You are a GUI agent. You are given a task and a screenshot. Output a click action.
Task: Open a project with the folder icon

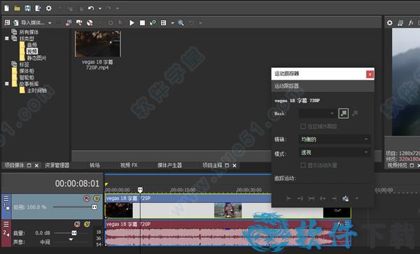coord(17,8)
